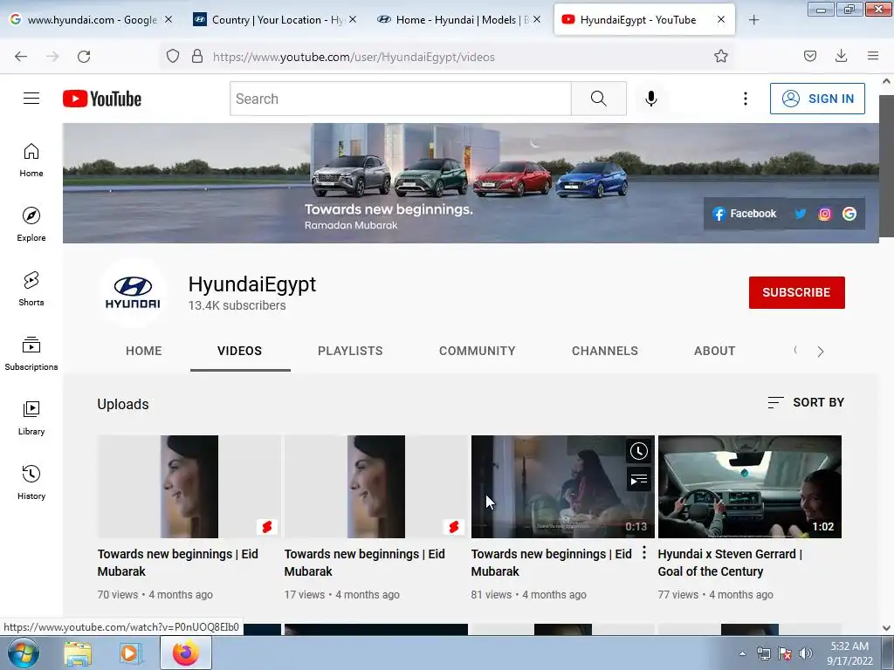Open the Community channel tab
This screenshot has width=894, height=670.
click(478, 351)
